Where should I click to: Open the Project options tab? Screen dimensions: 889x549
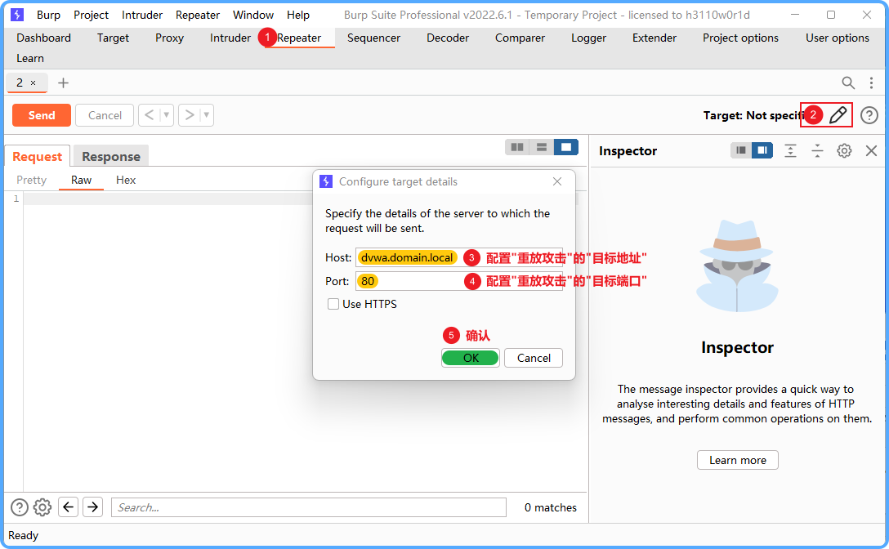[x=740, y=38]
